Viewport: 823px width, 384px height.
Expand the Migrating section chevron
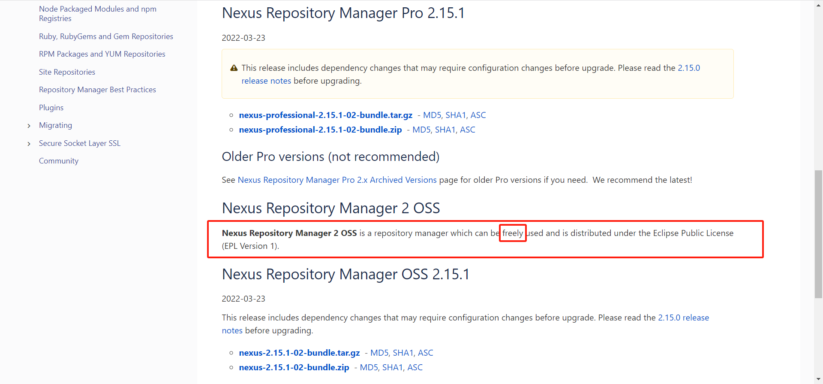point(29,126)
